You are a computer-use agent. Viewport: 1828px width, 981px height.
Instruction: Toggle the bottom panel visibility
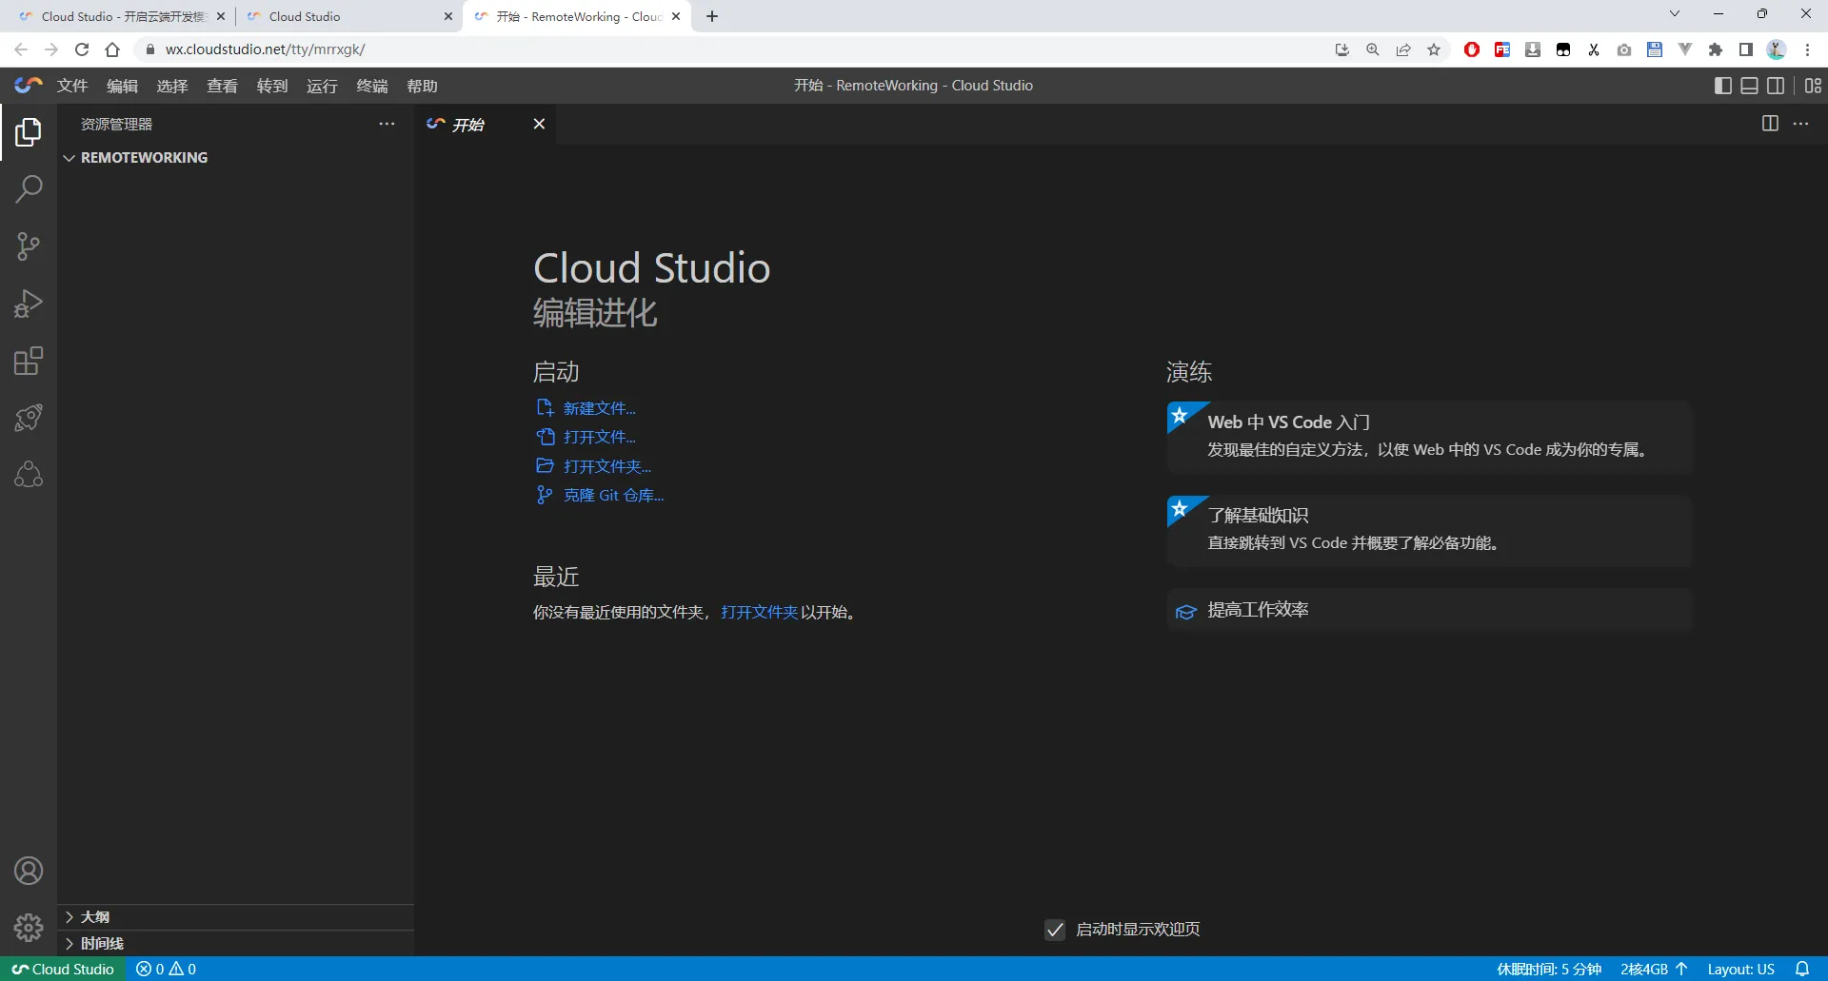pos(1749,85)
